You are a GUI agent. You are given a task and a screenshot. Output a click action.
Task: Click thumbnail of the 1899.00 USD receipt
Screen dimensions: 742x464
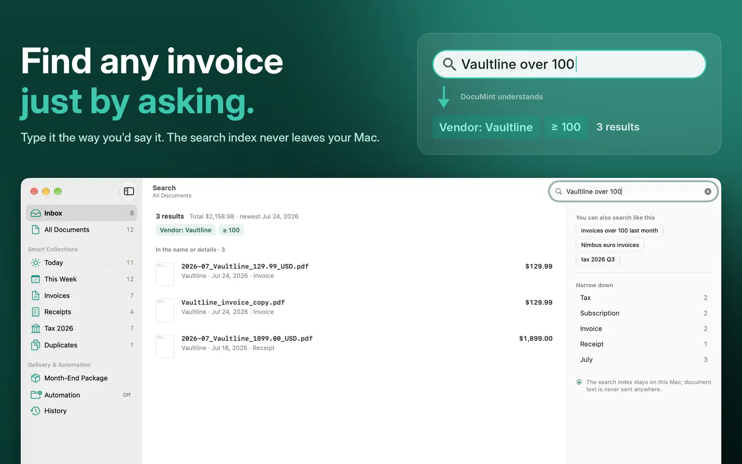point(165,346)
